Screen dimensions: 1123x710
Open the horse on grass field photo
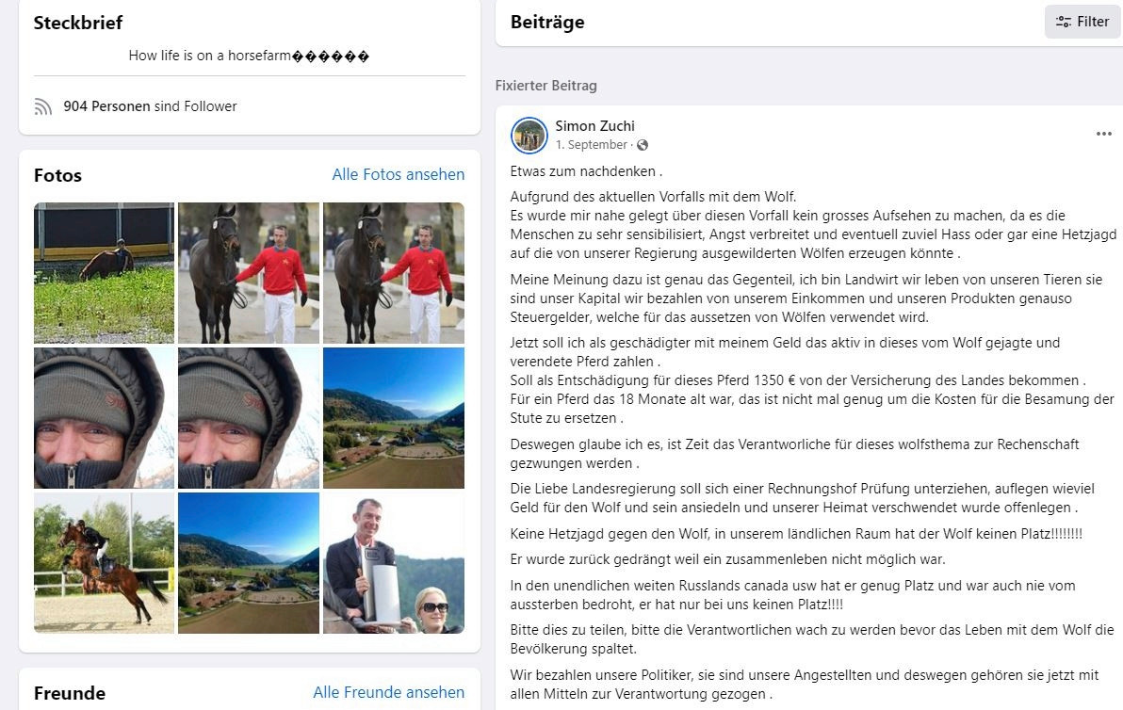[104, 273]
